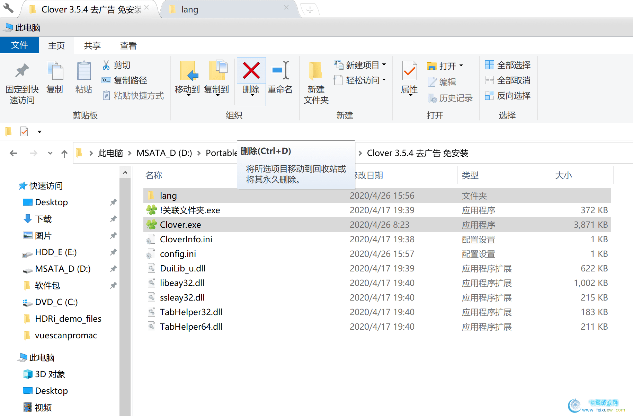The width and height of the screenshot is (633, 416).
Task: Click the Properties (属性) checkmark icon
Action: [x=409, y=71]
